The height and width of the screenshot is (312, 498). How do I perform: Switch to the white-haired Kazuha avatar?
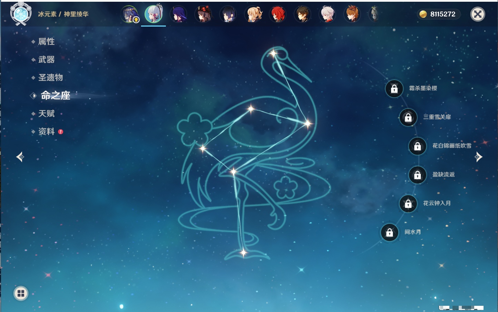point(328,14)
